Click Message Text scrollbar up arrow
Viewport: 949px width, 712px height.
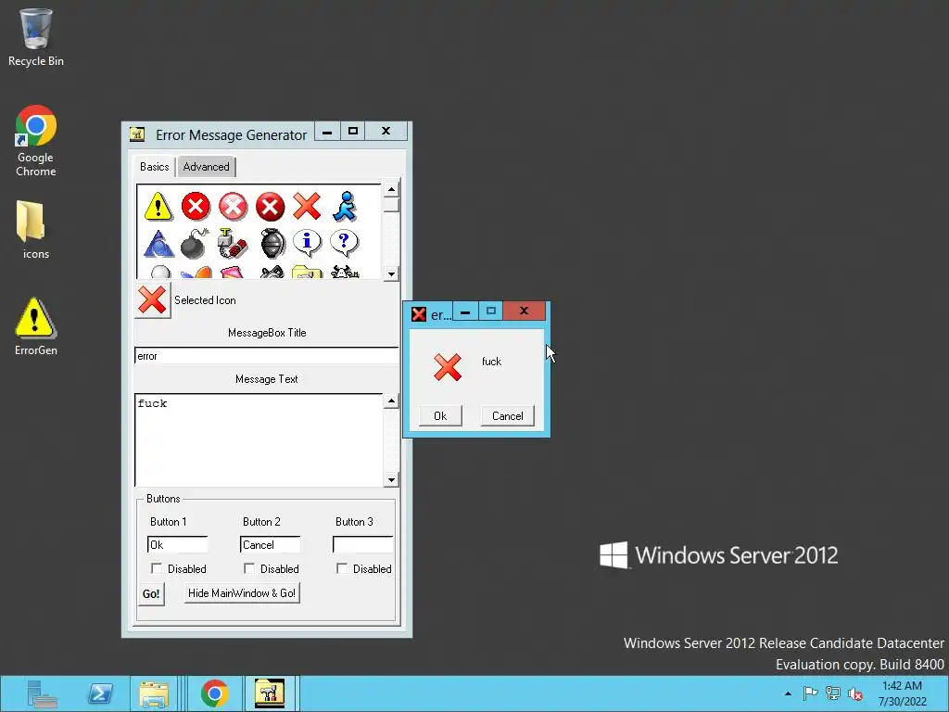tap(392, 400)
